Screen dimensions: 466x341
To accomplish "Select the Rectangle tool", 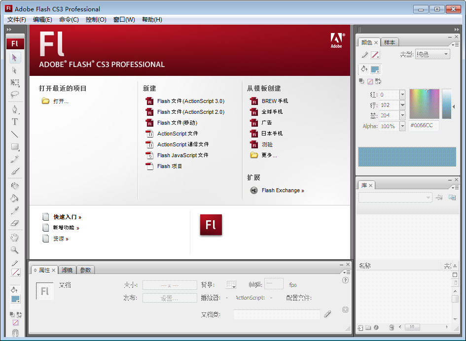I will [x=15, y=147].
